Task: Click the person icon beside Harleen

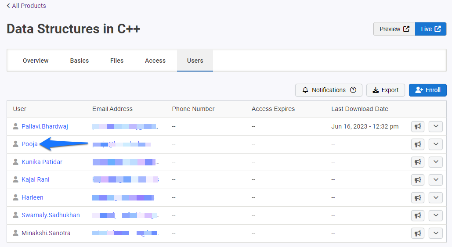Action: (15, 197)
